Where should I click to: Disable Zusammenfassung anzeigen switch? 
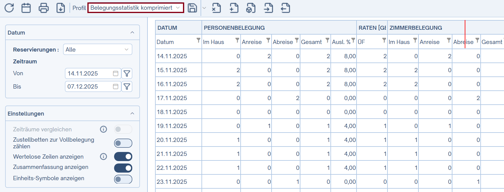(x=123, y=168)
